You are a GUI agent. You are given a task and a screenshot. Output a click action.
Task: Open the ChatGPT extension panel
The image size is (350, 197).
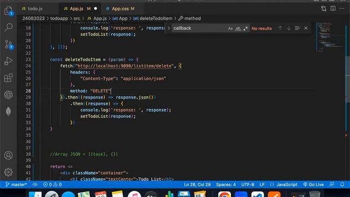click(x=9, y=95)
